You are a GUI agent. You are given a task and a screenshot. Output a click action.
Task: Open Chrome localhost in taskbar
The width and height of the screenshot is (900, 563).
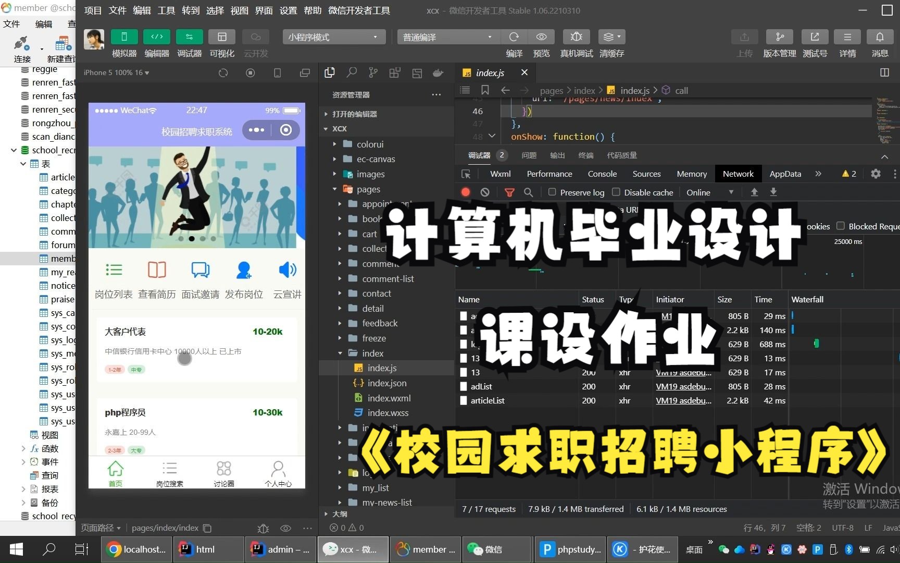click(x=137, y=549)
